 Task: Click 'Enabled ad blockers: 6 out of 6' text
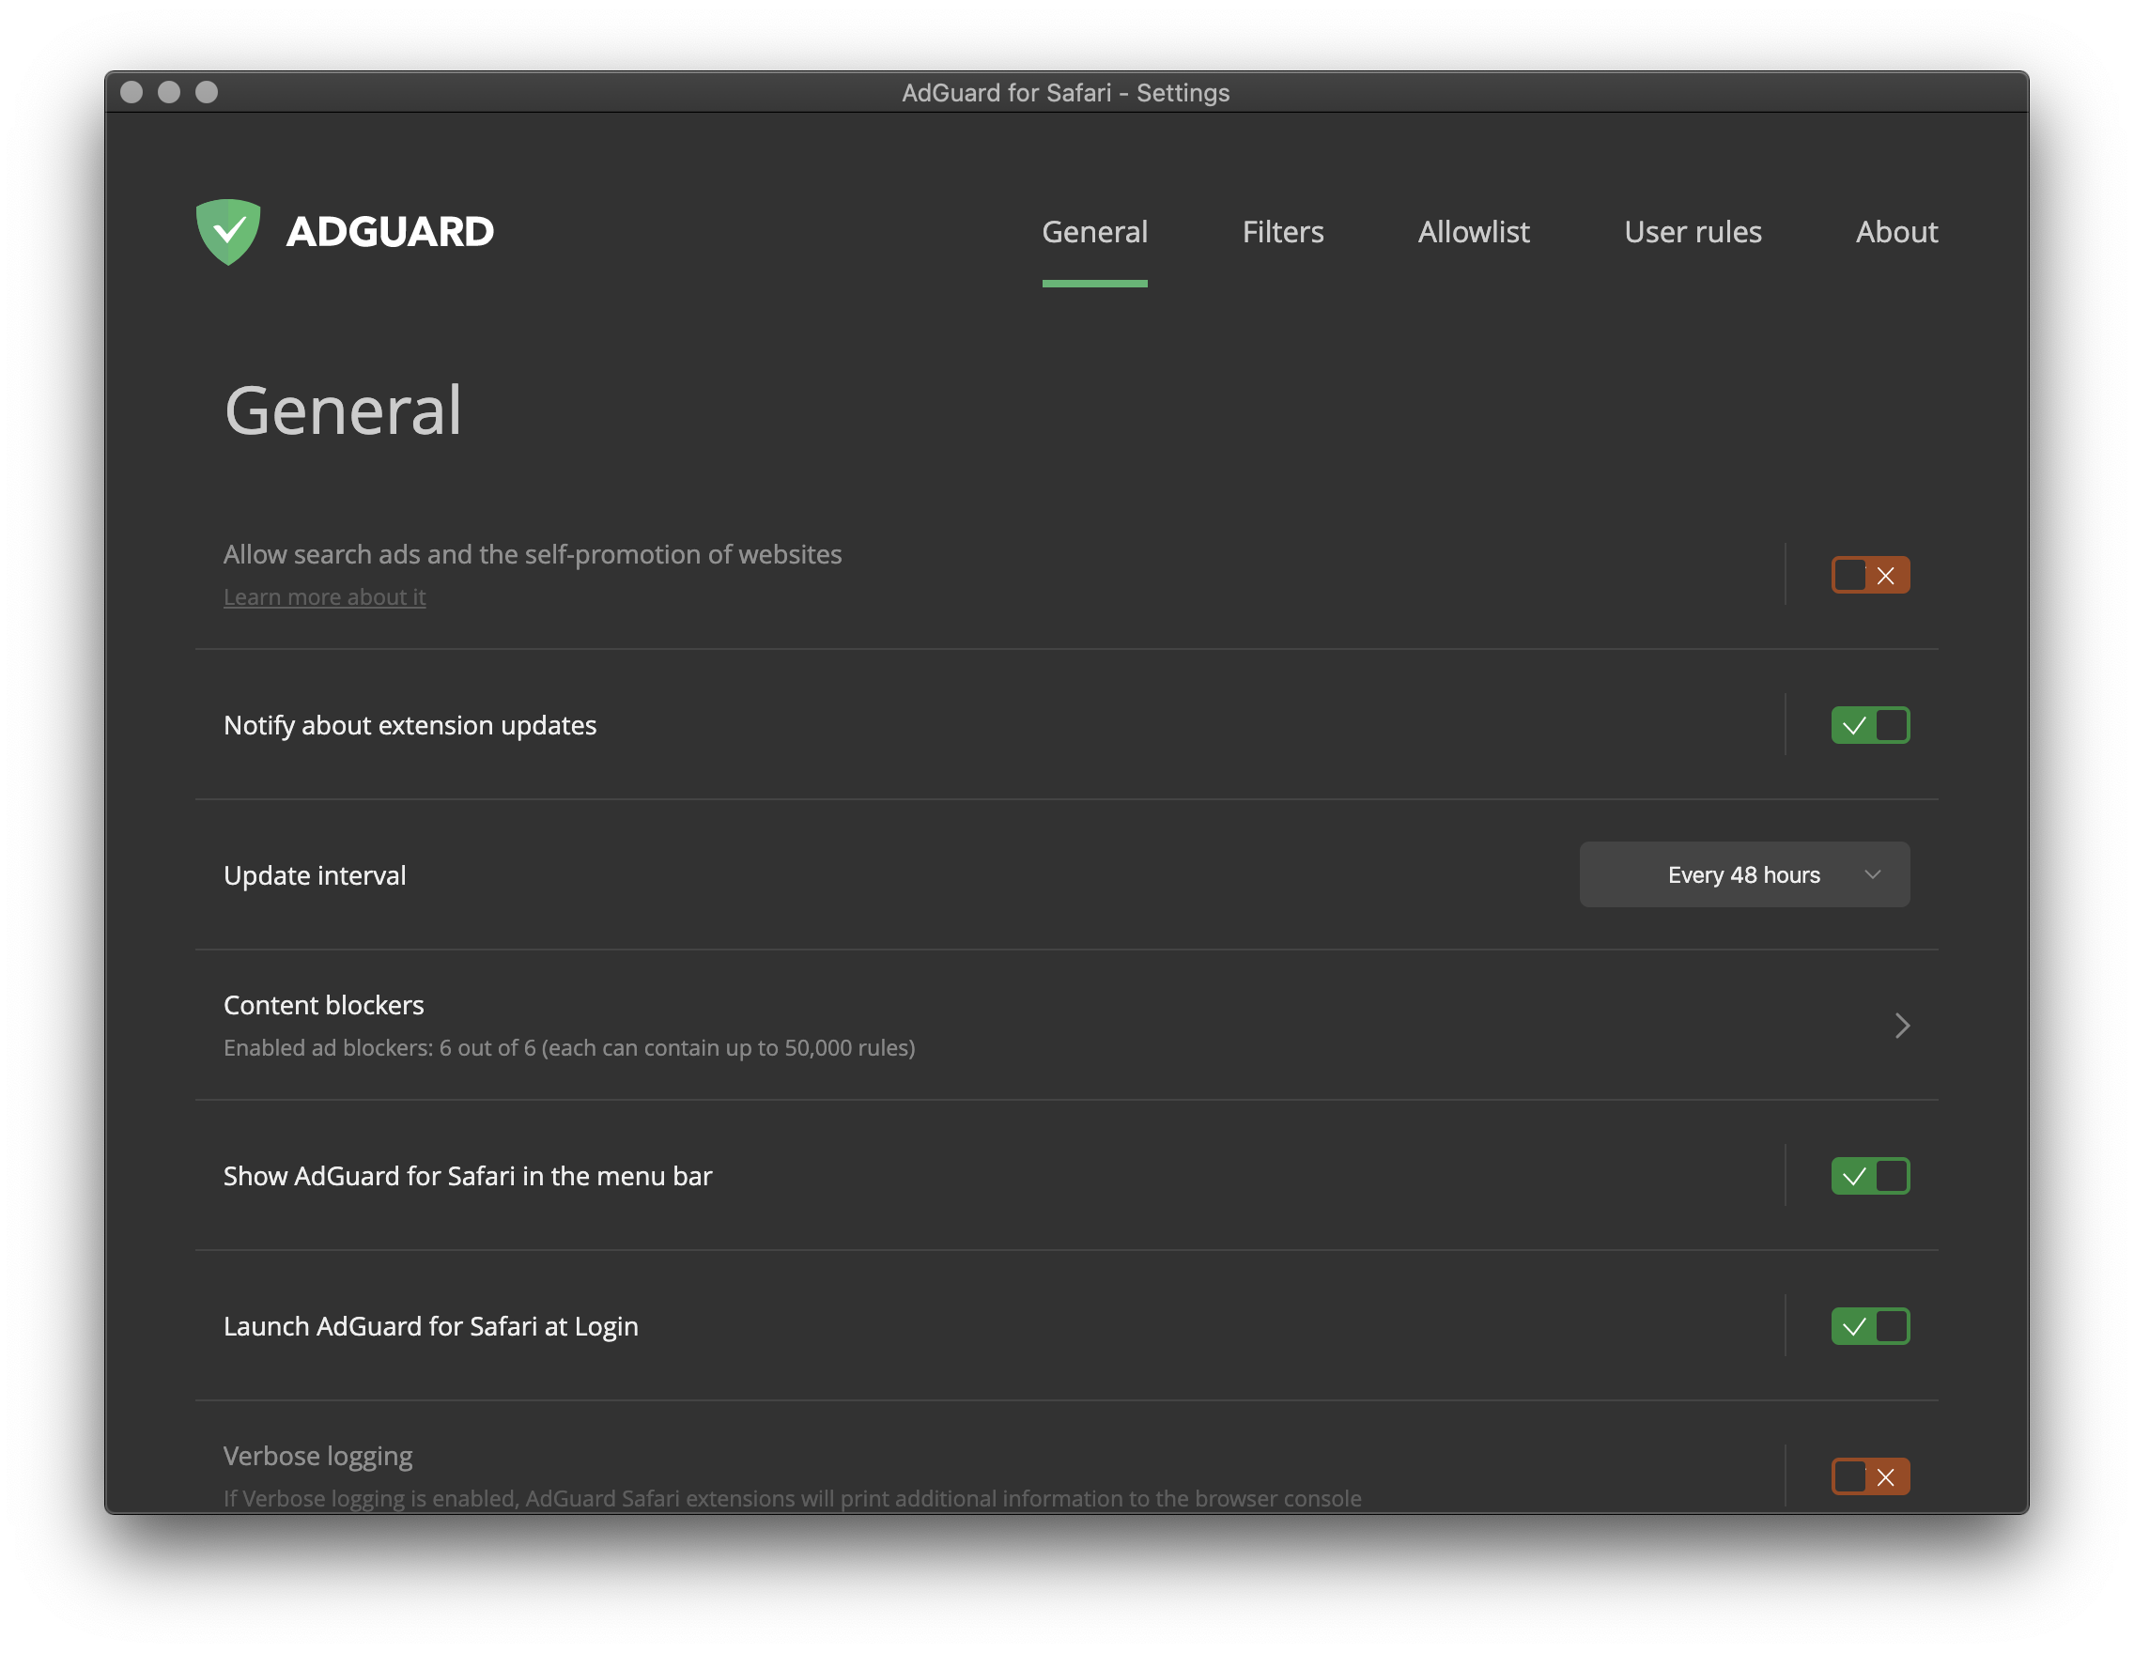coord(569,1047)
